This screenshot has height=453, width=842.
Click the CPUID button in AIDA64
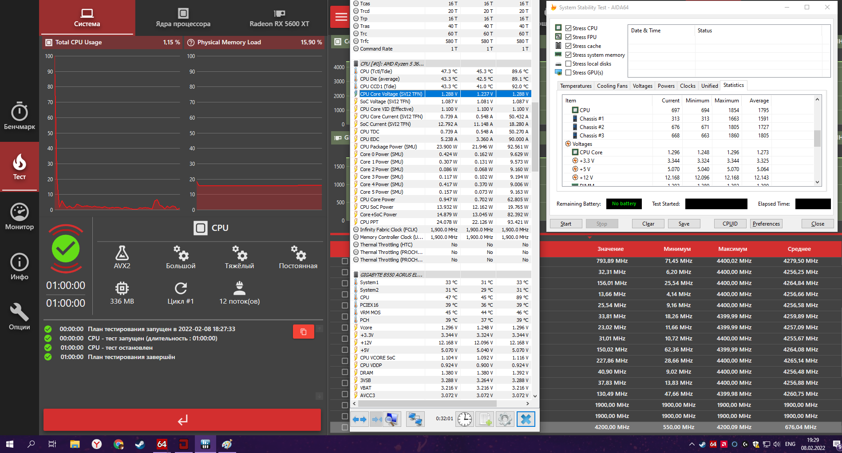[x=730, y=224]
